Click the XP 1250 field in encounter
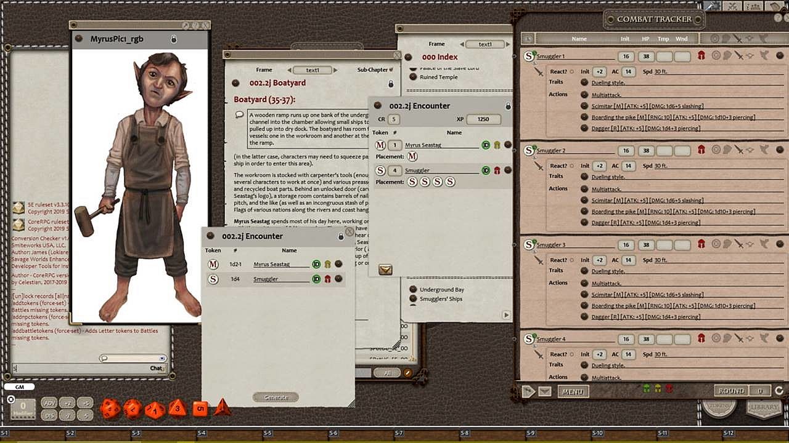Screen dimensions: 789x443 pyautogui.click(x=484, y=119)
